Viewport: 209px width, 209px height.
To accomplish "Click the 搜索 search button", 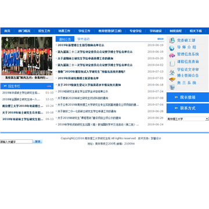I will pos(38,142).
